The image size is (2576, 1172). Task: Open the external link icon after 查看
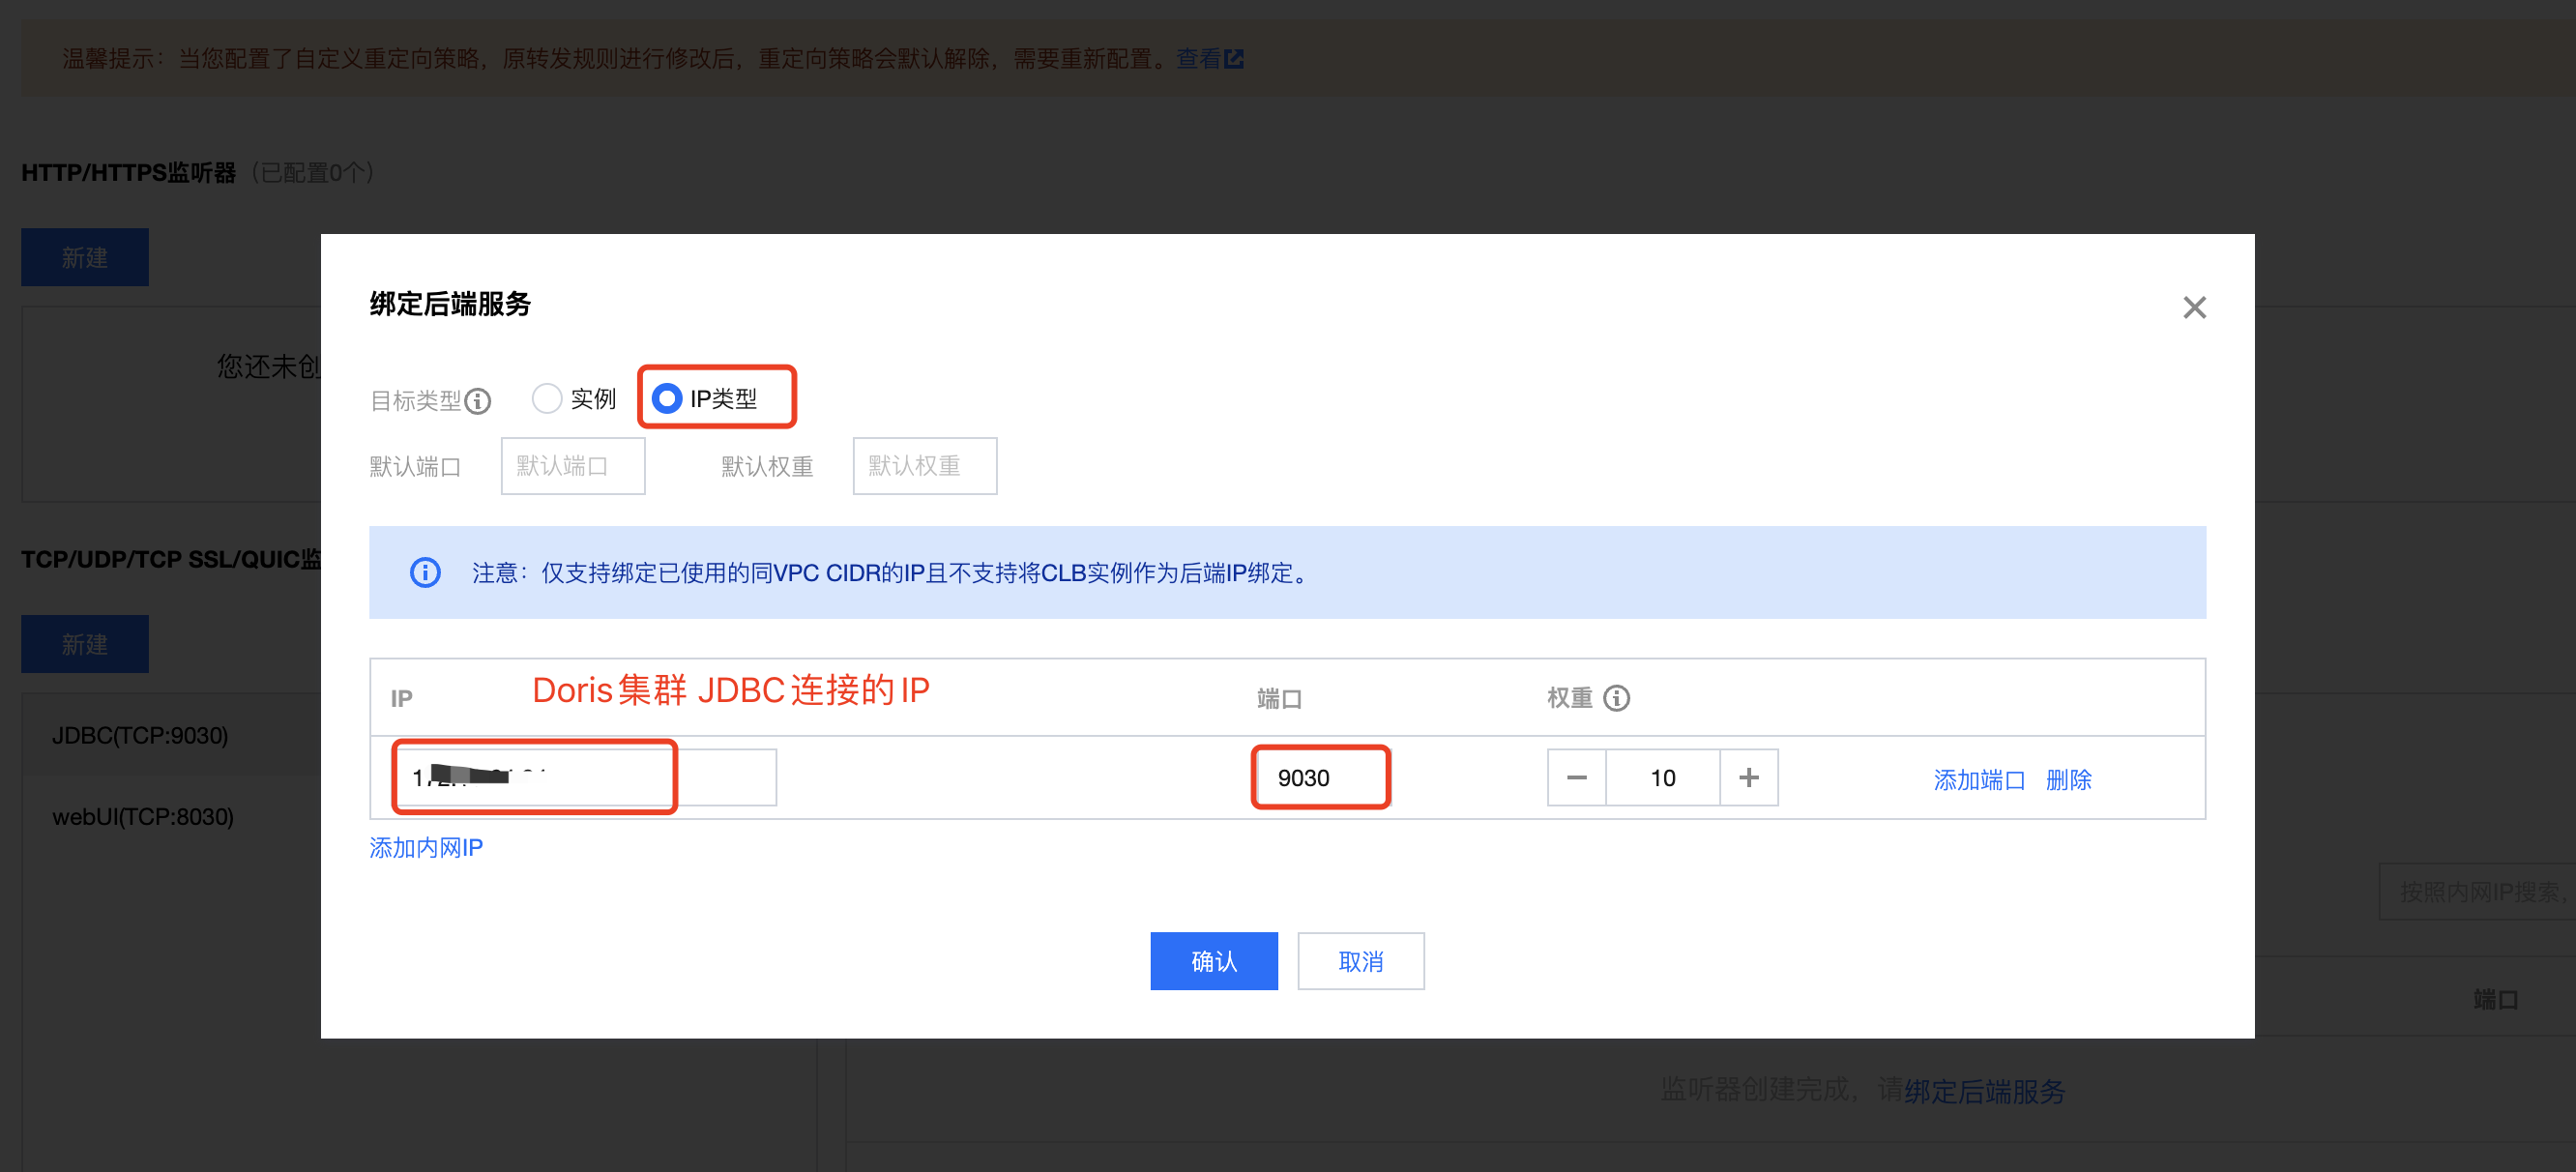pos(1234,59)
